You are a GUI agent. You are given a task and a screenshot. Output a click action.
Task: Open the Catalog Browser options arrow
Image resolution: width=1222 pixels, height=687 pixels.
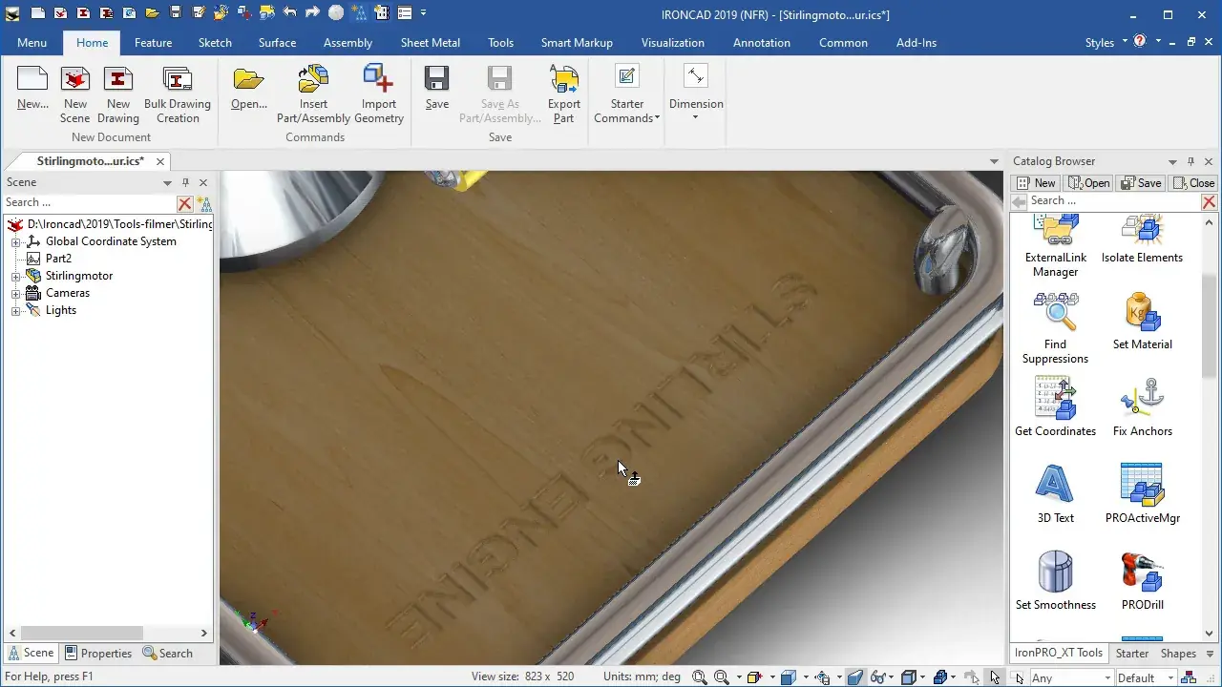pos(1172,161)
